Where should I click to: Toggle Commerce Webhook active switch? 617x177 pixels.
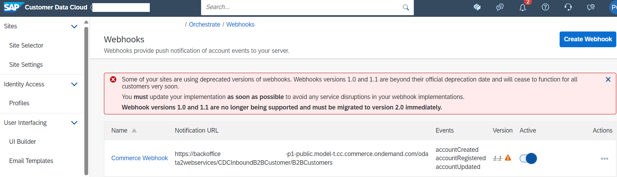click(528, 158)
